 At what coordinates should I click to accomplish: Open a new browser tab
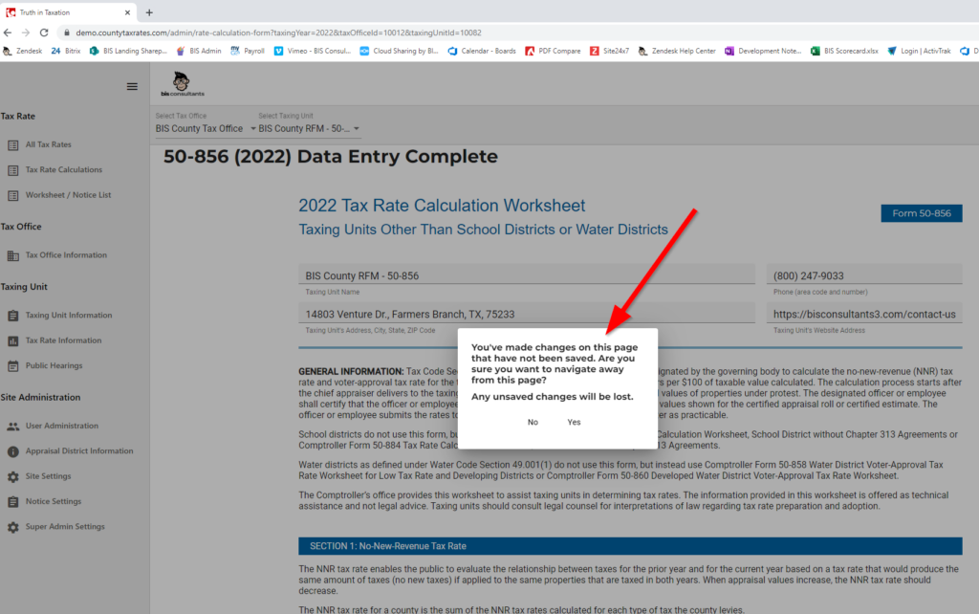tap(149, 12)
